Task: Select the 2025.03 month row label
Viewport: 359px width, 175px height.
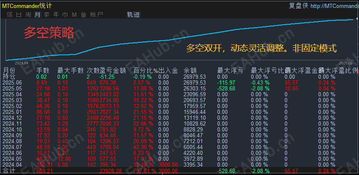Action: pos(11,100)
